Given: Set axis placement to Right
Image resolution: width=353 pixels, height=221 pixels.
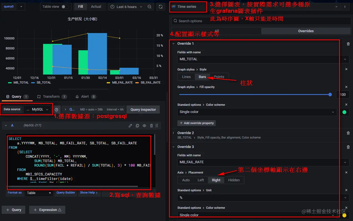Looking at the screenshot, I should [x=216, y=180].
